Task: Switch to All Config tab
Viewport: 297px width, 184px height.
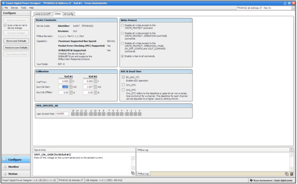Action: (68, 14)
